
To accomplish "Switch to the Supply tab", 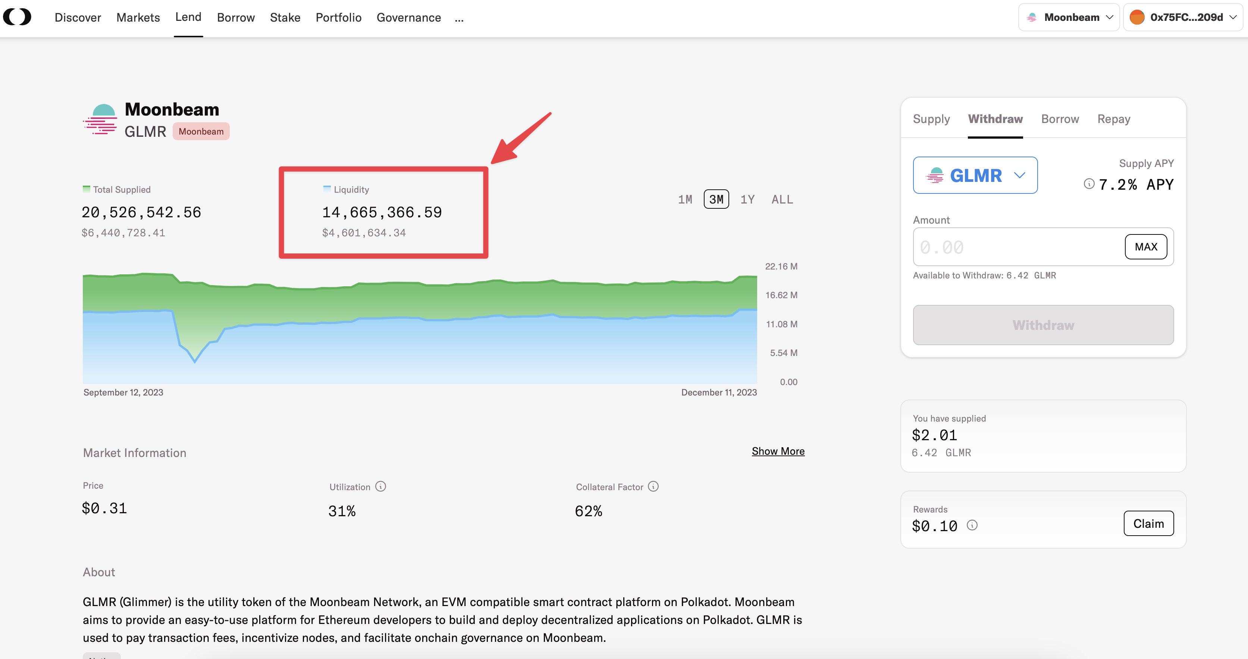I will point(931,119).
